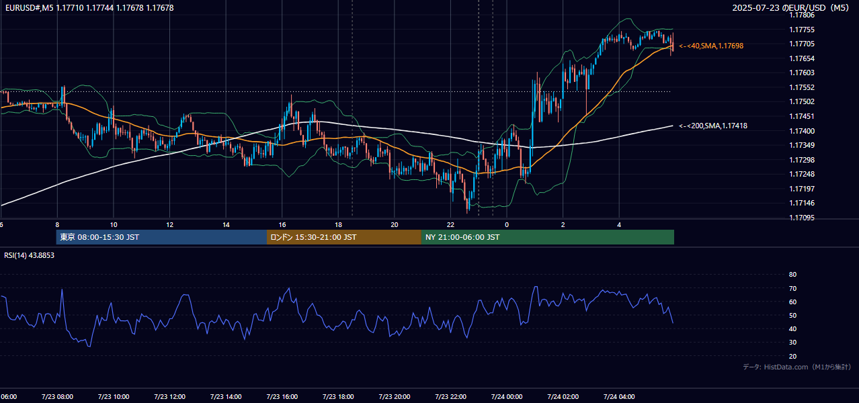859x403 pixels.
Task: Click price axis label 1.17603
Action: coord(801,73)
